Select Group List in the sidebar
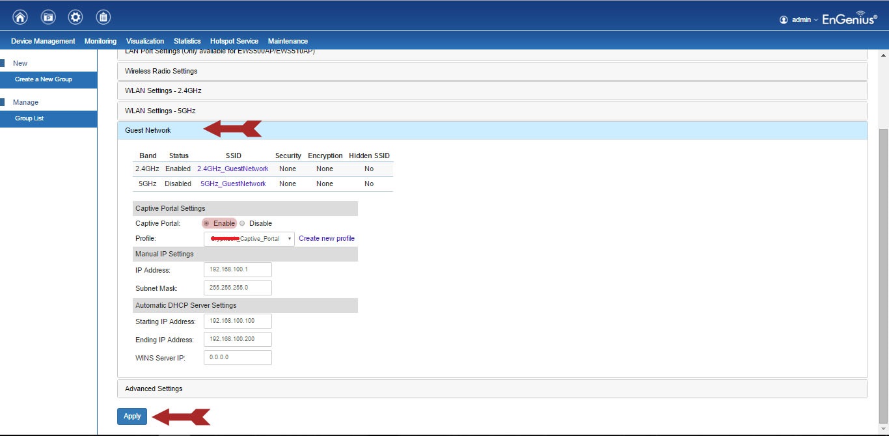889x436 pixels. pos(29,118)
